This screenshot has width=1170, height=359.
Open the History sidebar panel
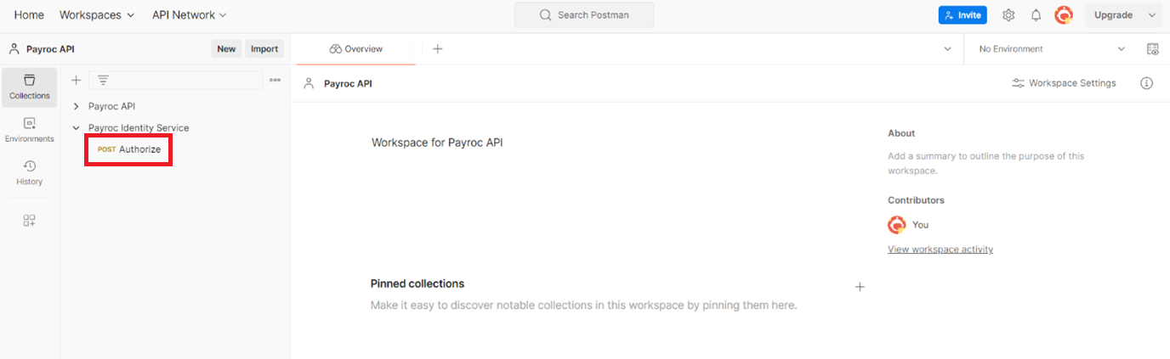pos(30,172)
